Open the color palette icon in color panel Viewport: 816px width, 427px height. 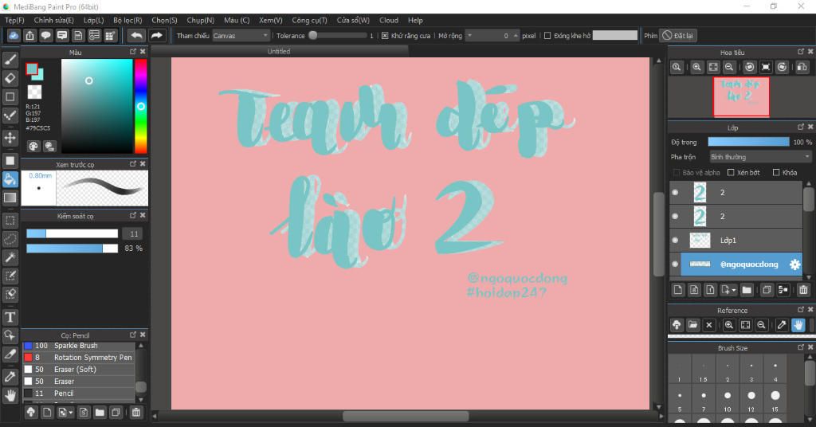point(33,146)
